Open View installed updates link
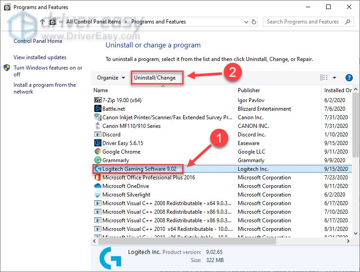The image size is (360, 272). click(40, 57)
